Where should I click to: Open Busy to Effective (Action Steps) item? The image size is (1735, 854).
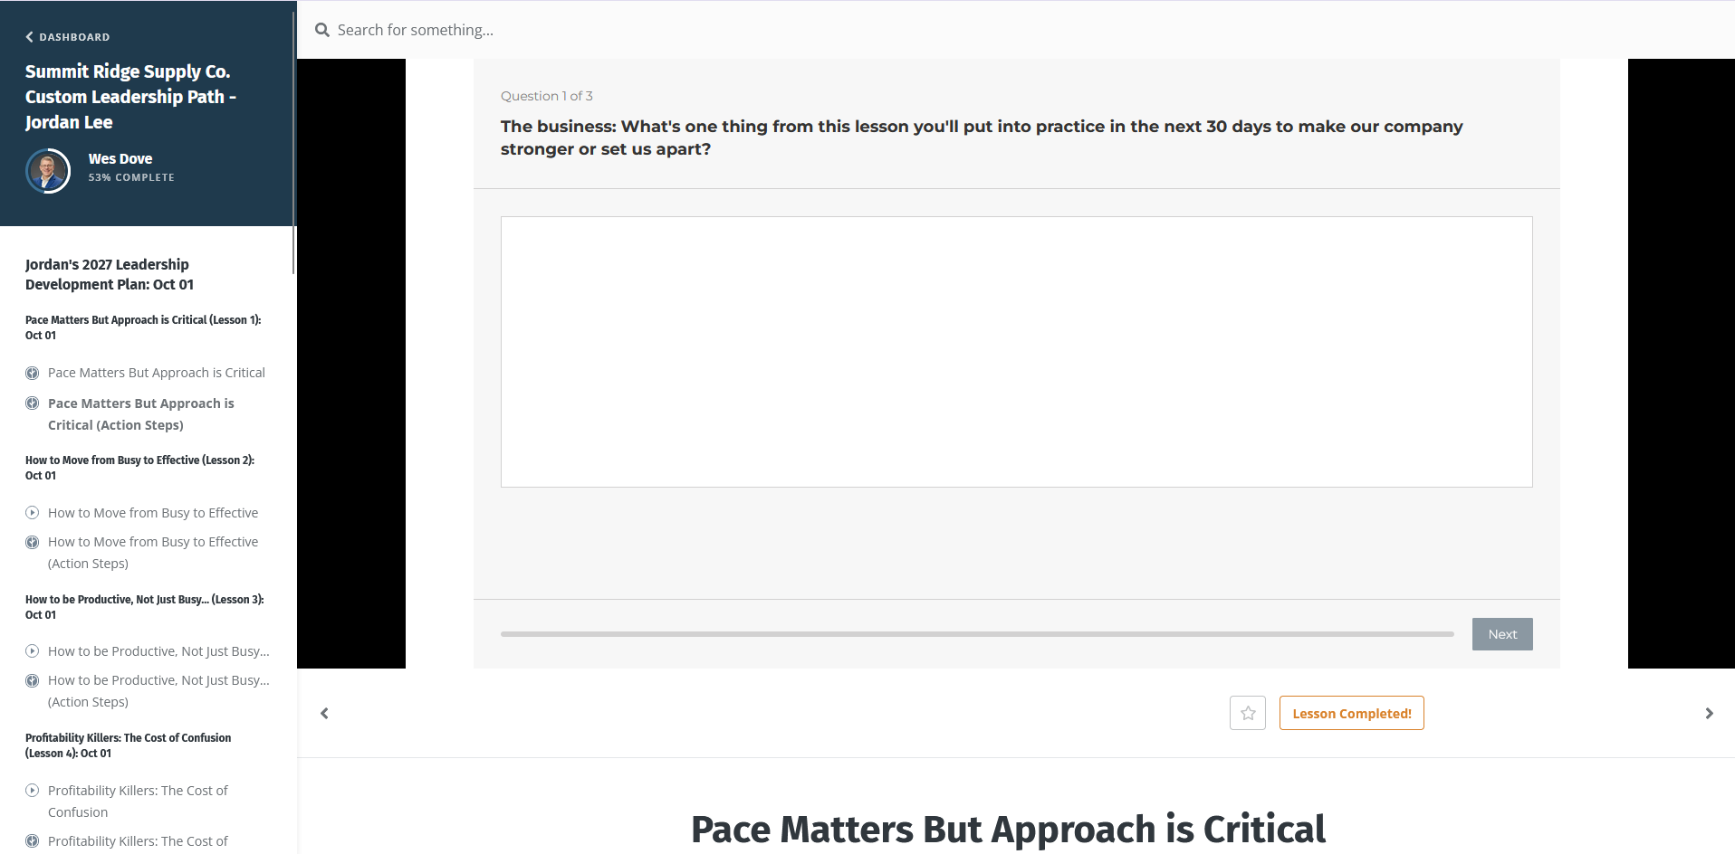(153, 553)
